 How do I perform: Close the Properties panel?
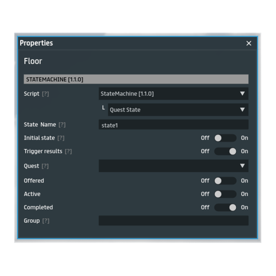click(x=249, y=43)
